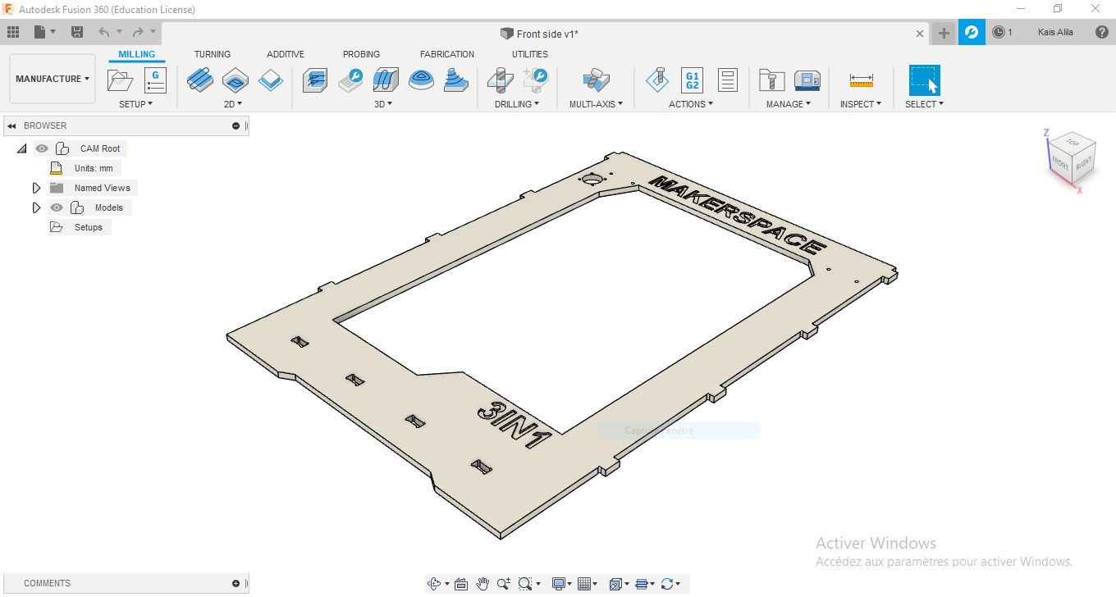Open the SELECT dropdown menu

(925, 104)
